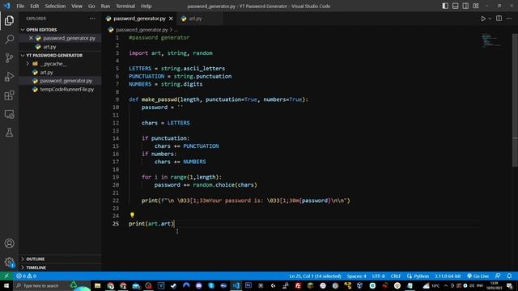518x291 pixels.
Task: Click the editor minimap
Action: pyautogui.click(x=491, y=40)
